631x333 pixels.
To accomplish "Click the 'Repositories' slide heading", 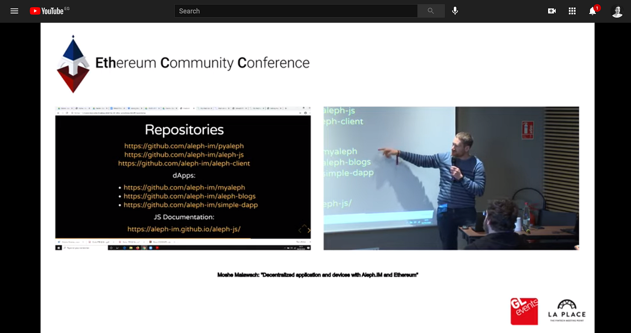I will click(x=184, y=130).
